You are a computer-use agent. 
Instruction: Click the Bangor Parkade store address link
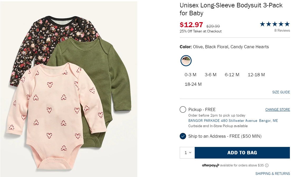233,121
